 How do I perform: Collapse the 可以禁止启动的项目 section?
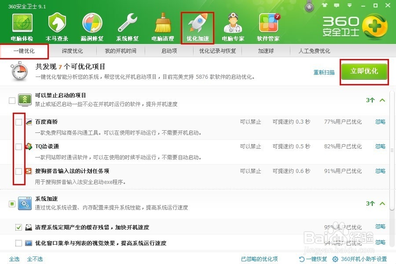coord(382,100)
